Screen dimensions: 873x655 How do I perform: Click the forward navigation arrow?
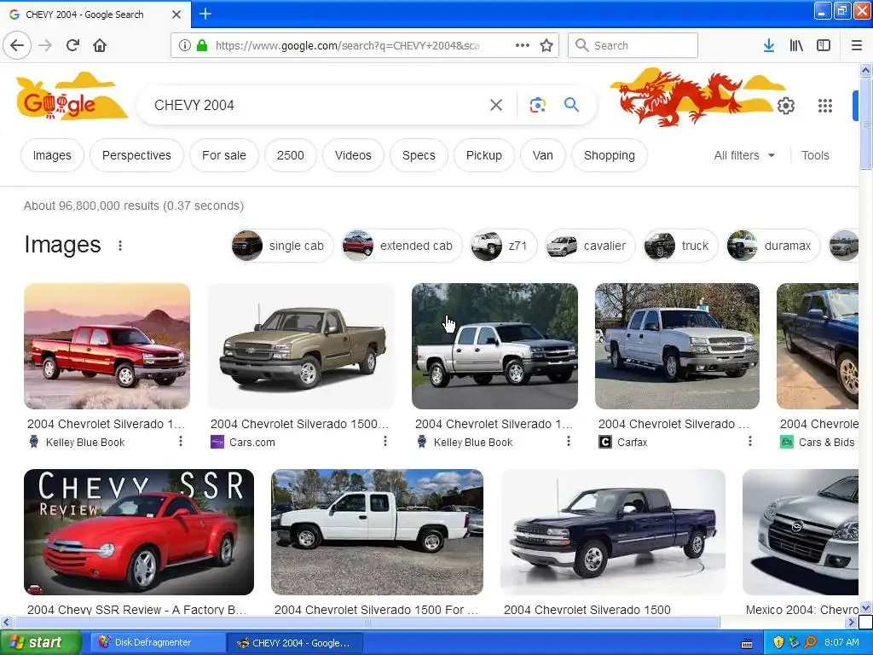[x=46, y=45]
